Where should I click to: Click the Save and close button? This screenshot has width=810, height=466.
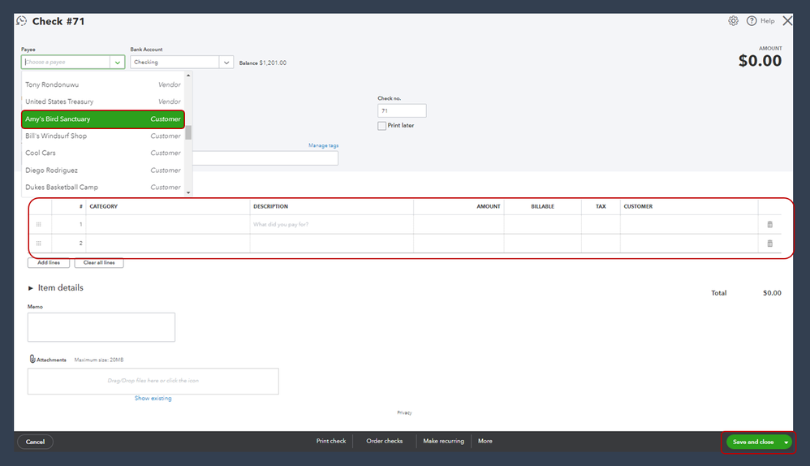(753, 442)
